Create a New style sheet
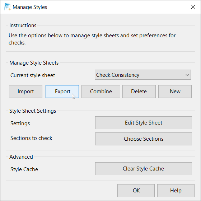 pyautogui.click(x=175, y=92)
